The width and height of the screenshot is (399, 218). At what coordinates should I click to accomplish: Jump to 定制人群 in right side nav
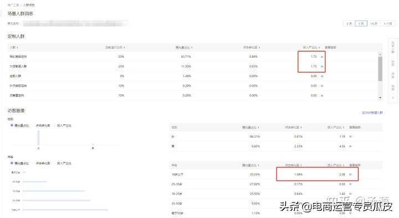393,47
